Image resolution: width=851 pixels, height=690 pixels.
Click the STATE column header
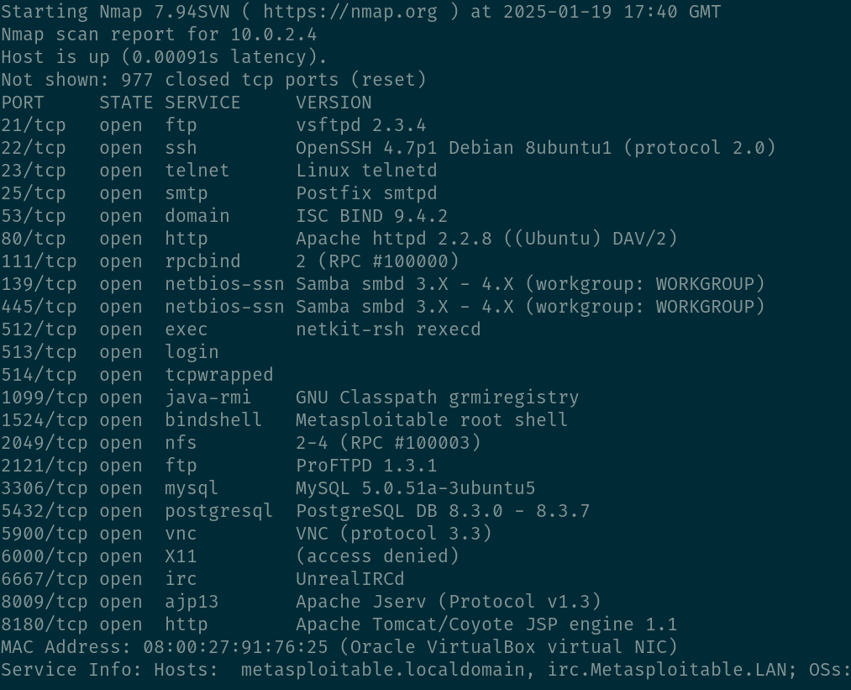pos(126,103)
